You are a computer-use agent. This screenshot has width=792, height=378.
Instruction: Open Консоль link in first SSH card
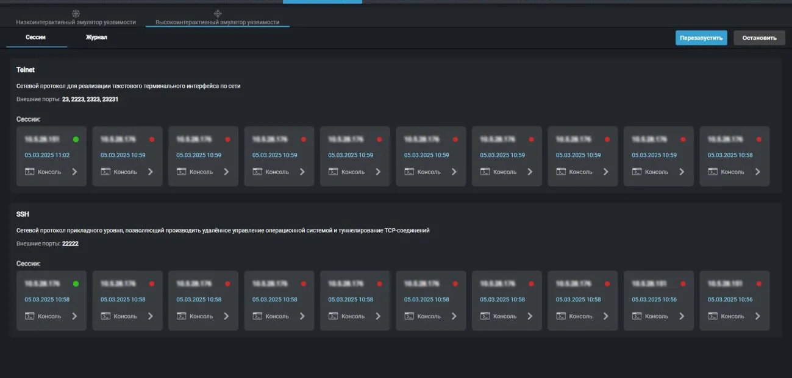[x=49, y=317]
